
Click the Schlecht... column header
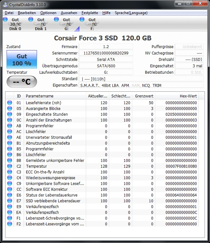(121, 96)
